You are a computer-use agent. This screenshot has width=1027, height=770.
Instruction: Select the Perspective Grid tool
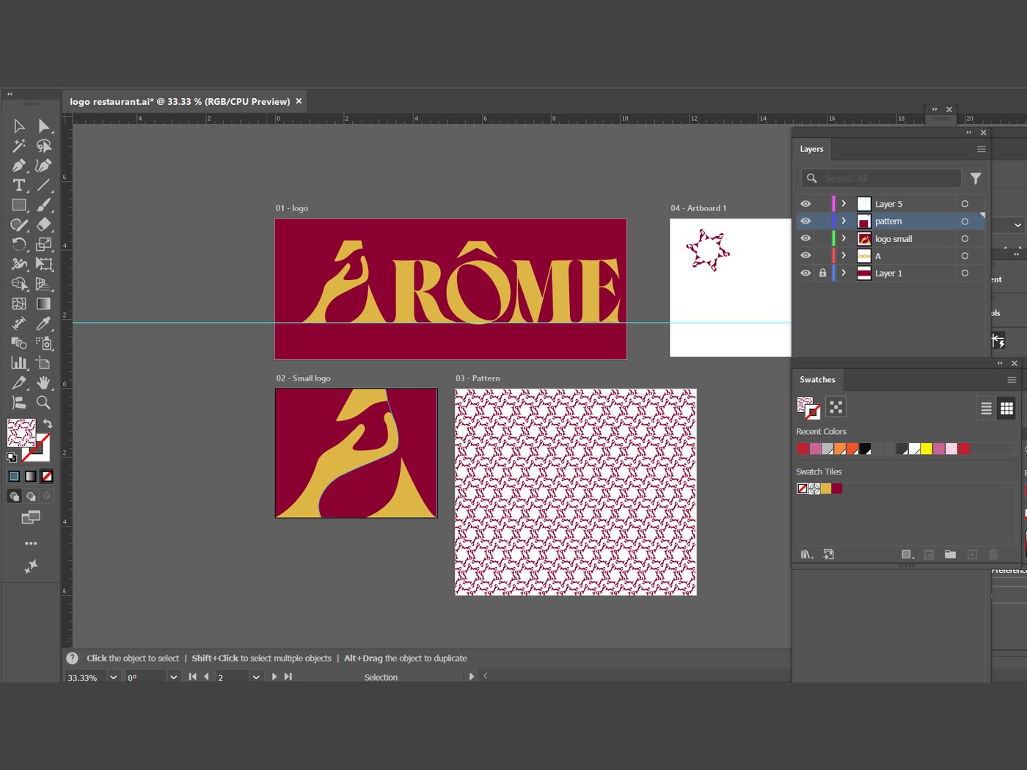point(44,284)
